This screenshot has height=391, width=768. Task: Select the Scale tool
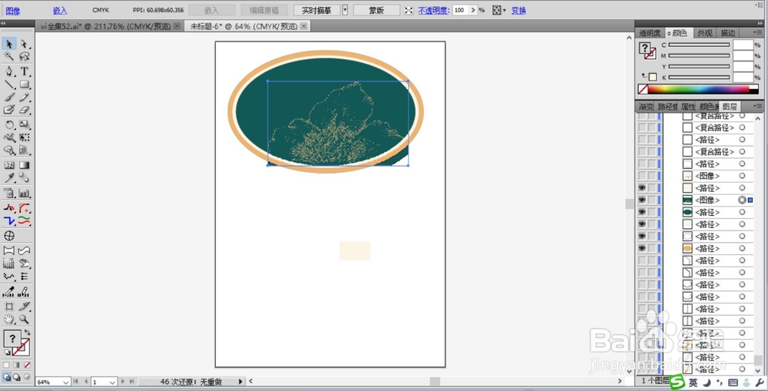[x=24, y=125]
